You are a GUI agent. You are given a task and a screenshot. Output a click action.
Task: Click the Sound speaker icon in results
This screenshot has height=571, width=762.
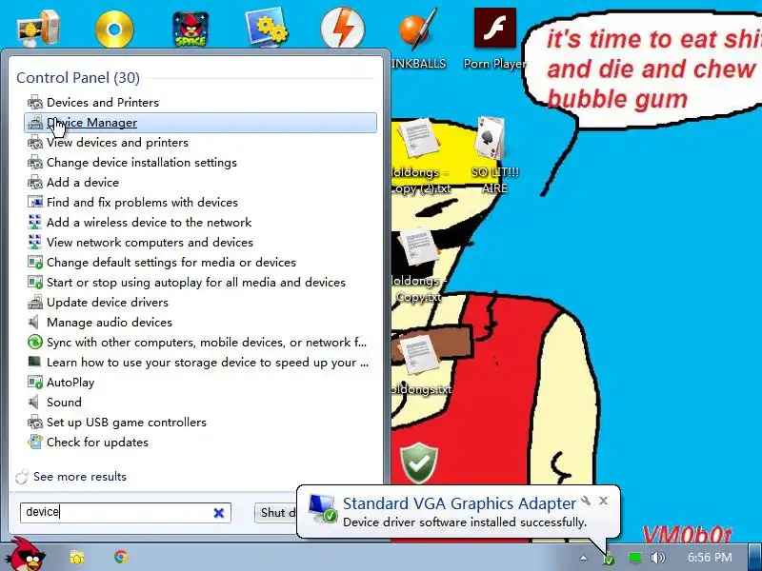tap(34, 402)
